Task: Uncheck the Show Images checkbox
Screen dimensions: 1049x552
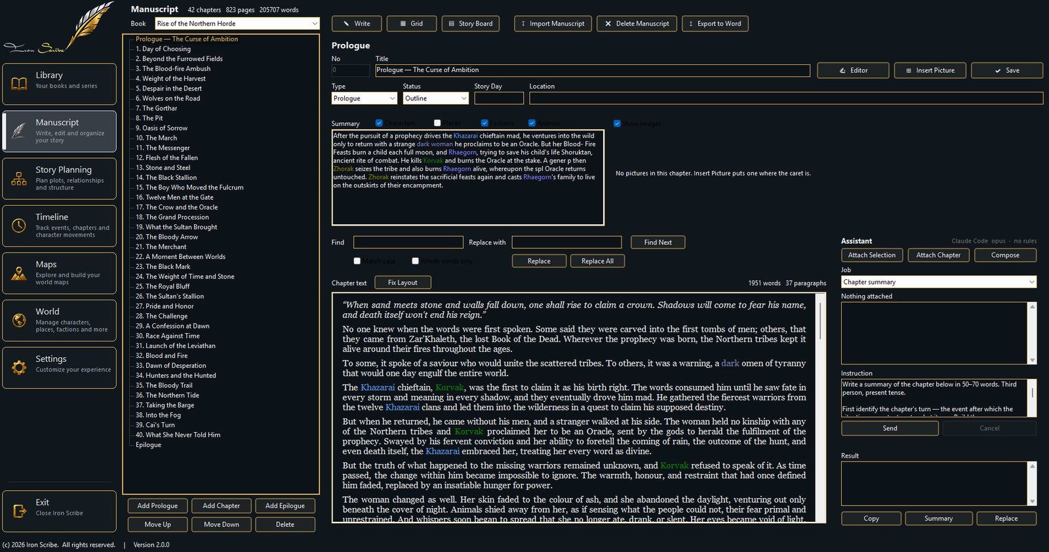Action: tap(617, 123)
